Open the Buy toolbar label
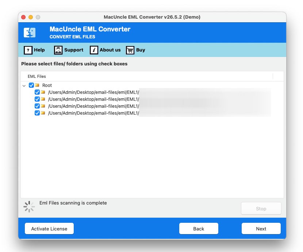 click(x=141, y=50)
